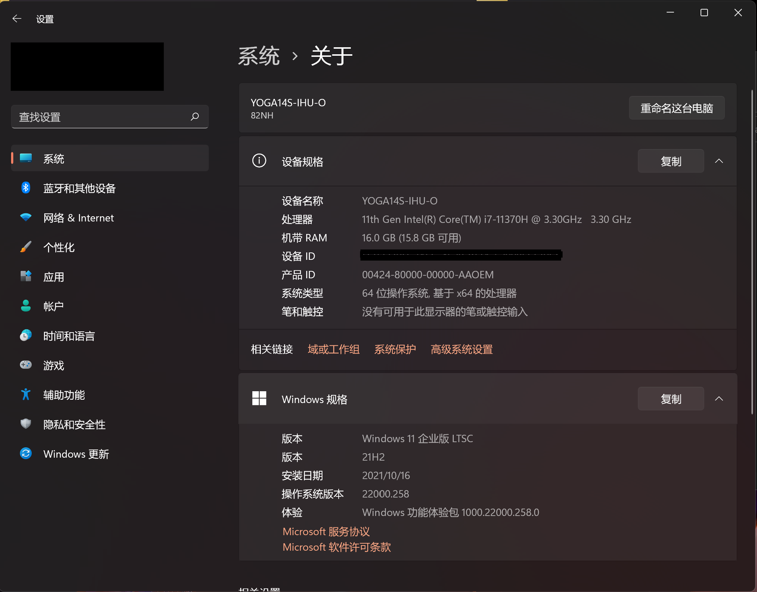
Task: Click the Bluetooth icon in sidebar
Action: 26,188
